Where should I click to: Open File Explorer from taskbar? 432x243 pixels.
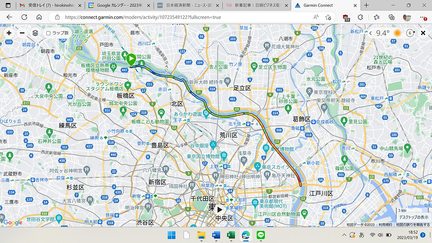tap(201, 235)
